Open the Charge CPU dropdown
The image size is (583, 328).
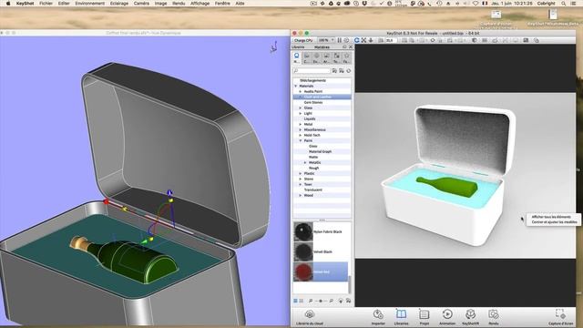pos(303,40)
